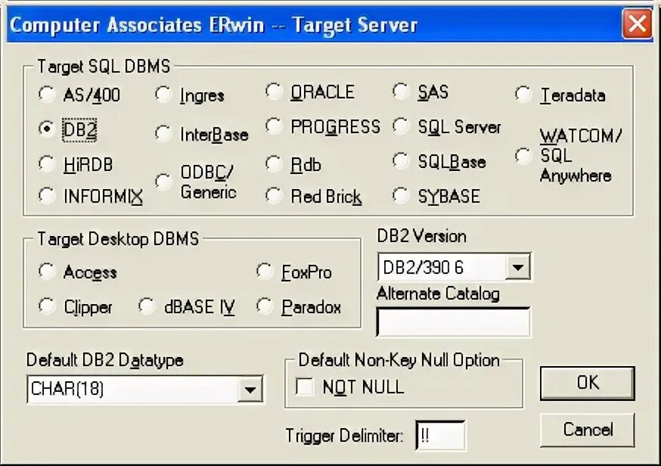661x466 pixels.
Task: Choose ORACLE as target server
Action: [274, 91]
